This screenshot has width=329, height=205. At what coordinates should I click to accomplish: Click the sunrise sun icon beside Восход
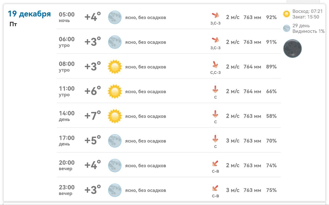pyautogui.click(x=286, y=14)
